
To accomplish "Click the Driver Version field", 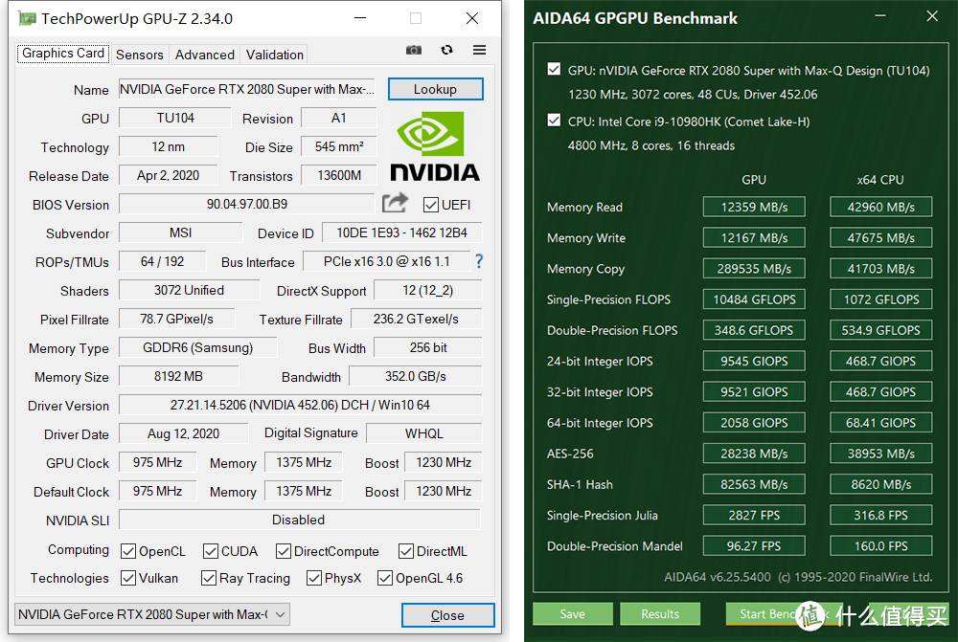I will pyautogui.click(x=300, y=405).
